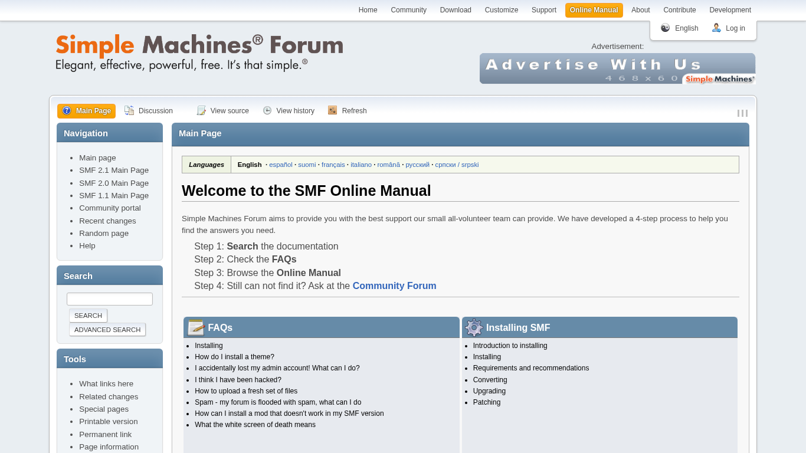Toggle the page width bars icon
Viewport: 806px width, 453px height.
click(x=742, y=113)
